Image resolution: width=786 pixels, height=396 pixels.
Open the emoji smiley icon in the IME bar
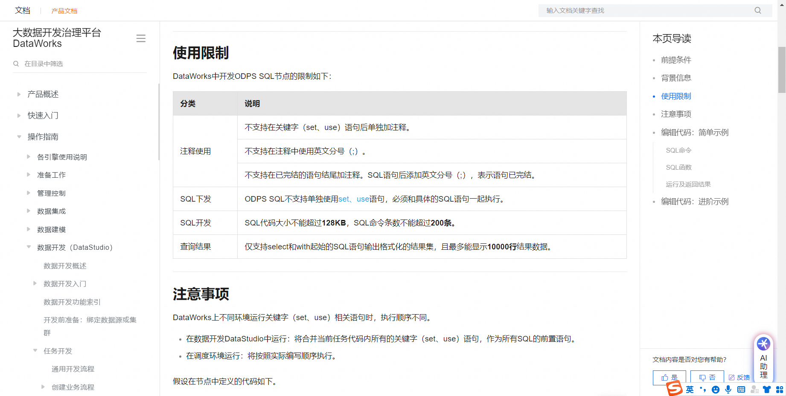coord(716,389)
